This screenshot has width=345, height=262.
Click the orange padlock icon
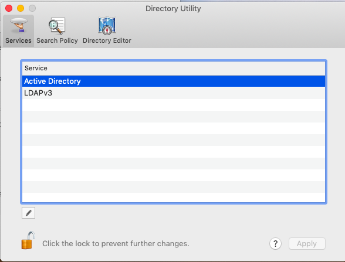28,240
